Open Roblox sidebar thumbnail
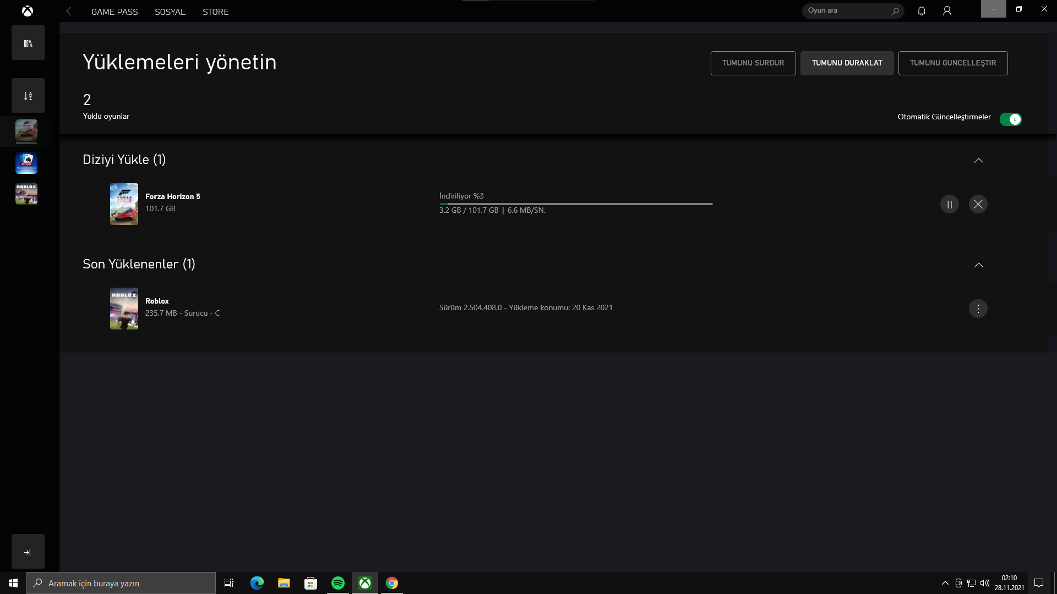1057x594 pixels. pyautogui.click(x=26, y=194)
